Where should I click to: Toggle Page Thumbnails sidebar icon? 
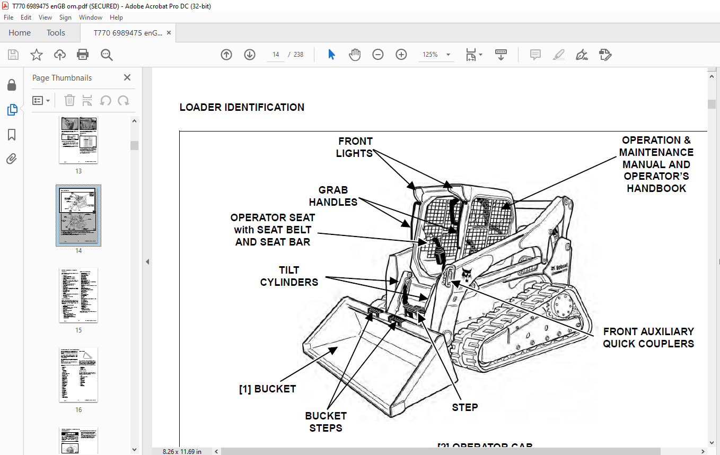tap(12, 110)
